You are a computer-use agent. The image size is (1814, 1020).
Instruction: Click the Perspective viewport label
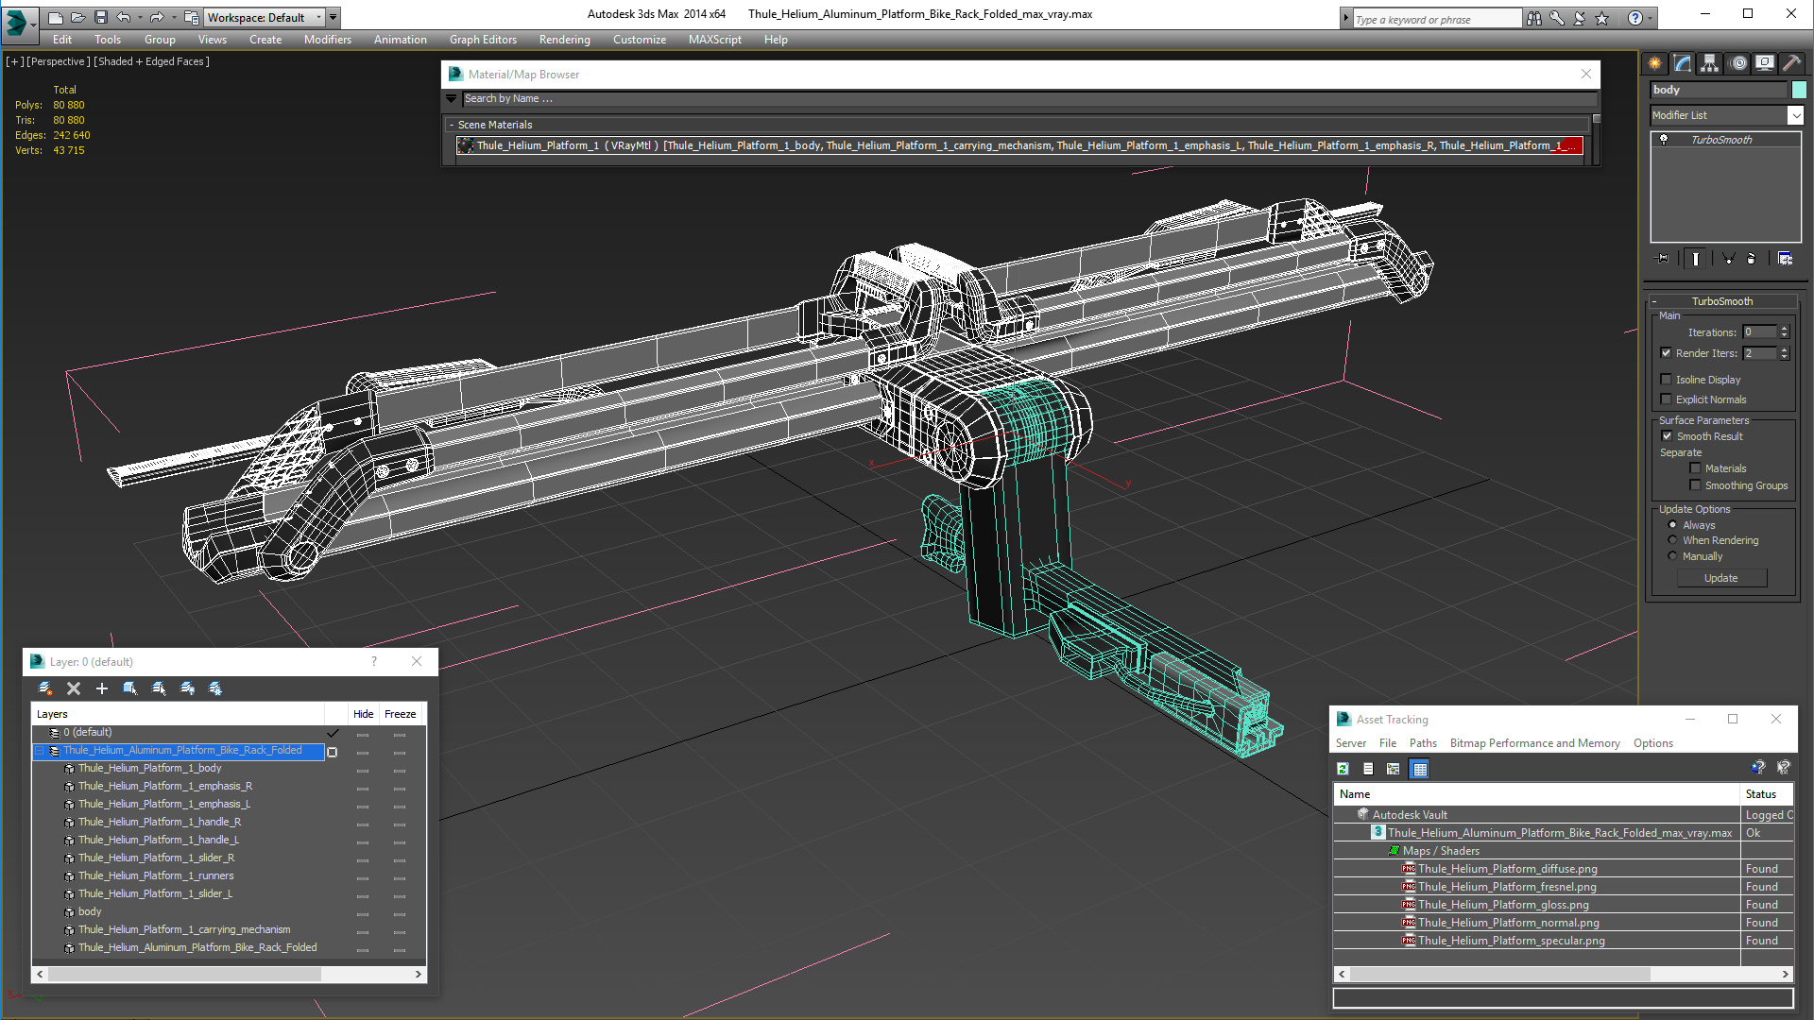[x=59, y=61]
